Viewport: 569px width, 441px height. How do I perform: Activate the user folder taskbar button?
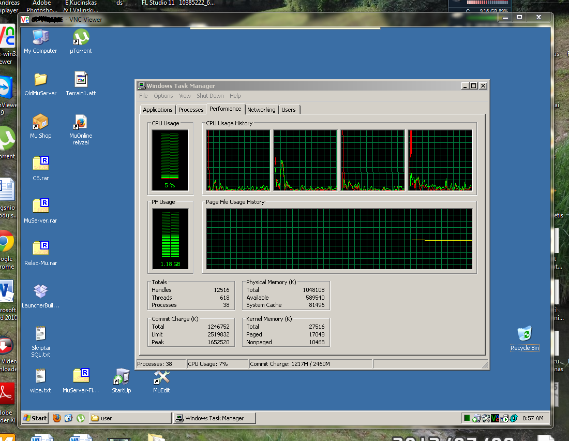(x=130, y=418)
